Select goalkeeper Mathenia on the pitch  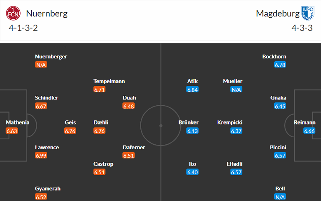pos(18,122)
